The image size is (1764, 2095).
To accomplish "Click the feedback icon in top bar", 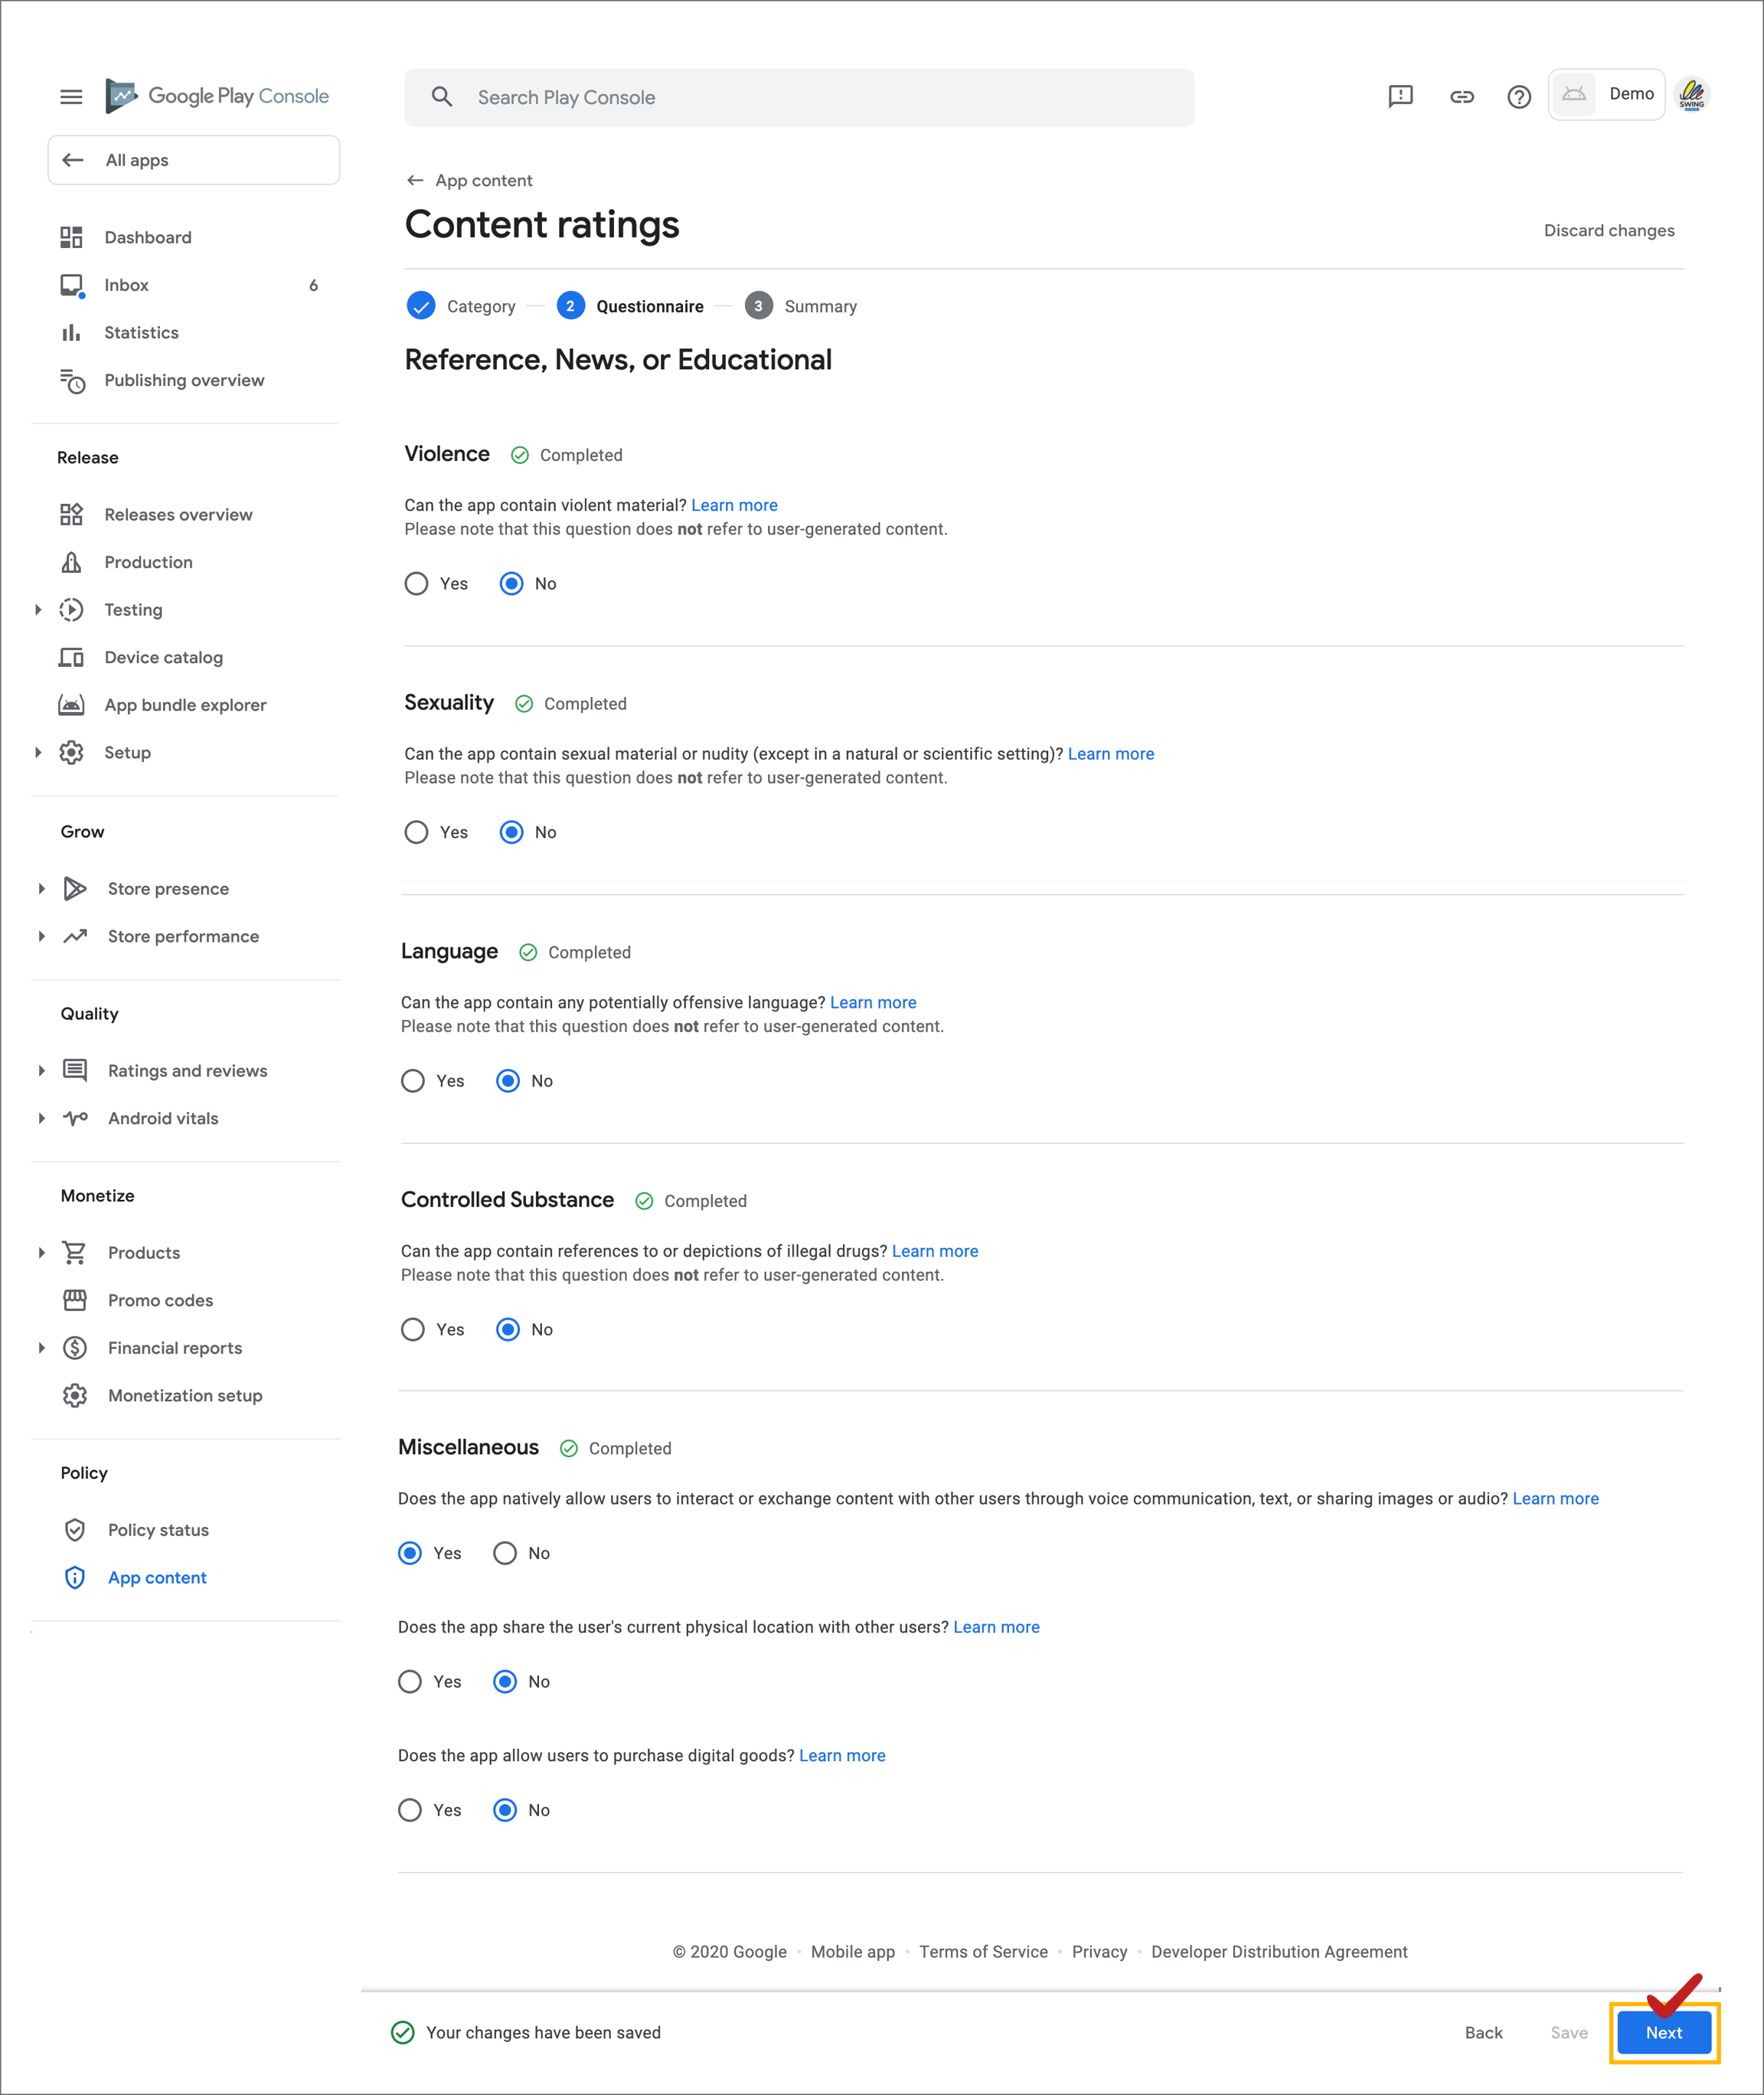I will 1400,96.
